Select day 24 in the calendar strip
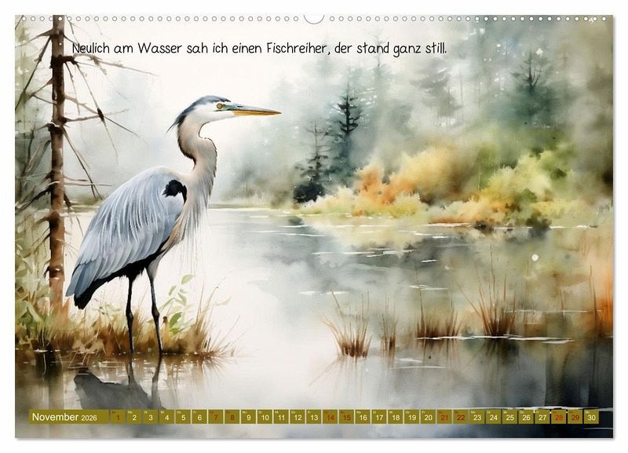 pos(494,417)
